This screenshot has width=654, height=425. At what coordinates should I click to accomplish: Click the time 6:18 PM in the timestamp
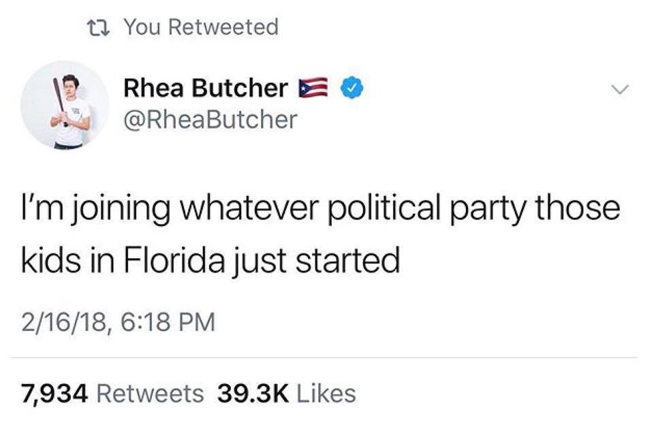click(168, 322)
